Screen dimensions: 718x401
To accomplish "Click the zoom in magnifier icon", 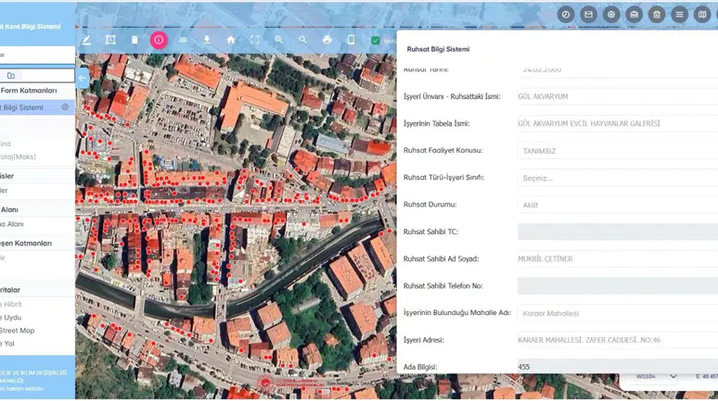I will [x=278, y=40].
